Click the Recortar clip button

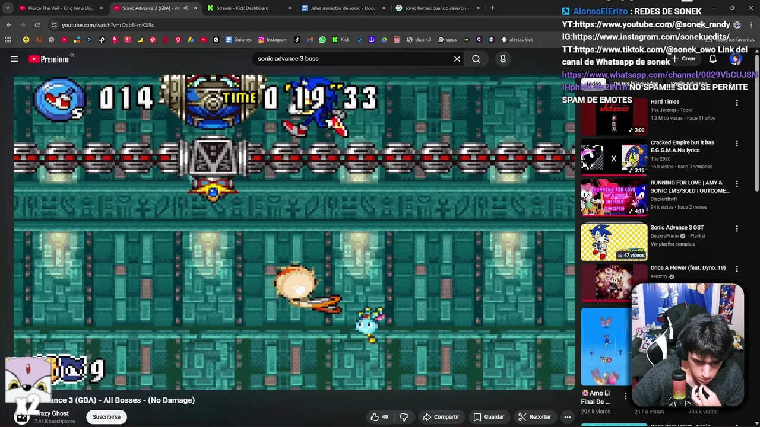(x=534, y=417)
